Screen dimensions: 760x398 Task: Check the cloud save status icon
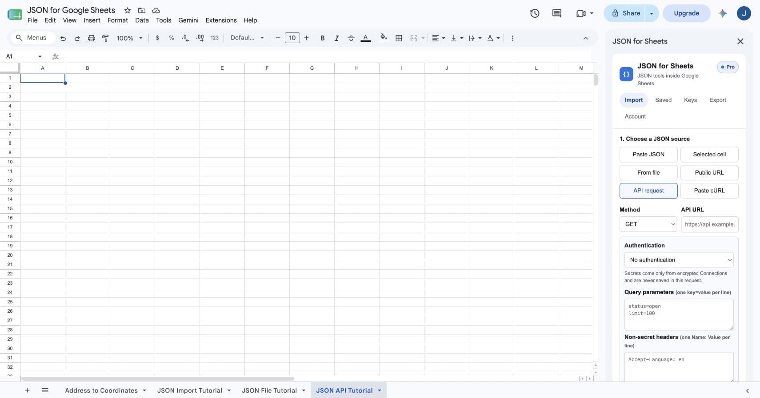tap(156, 10)
